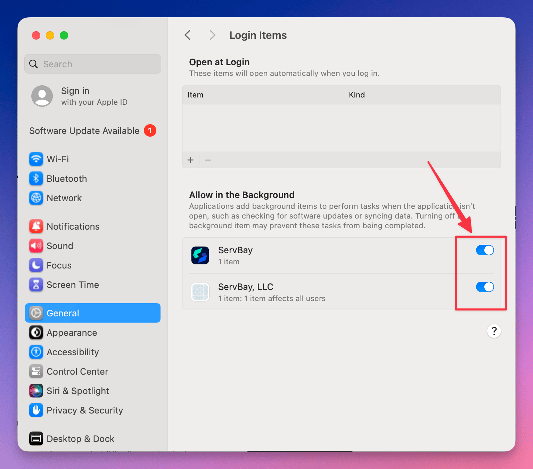
Task: Click the Sound speaker icon
Action: 36,246
